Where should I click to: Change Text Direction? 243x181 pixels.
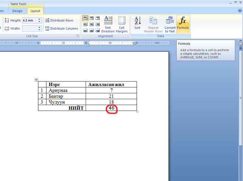point(108,25)
